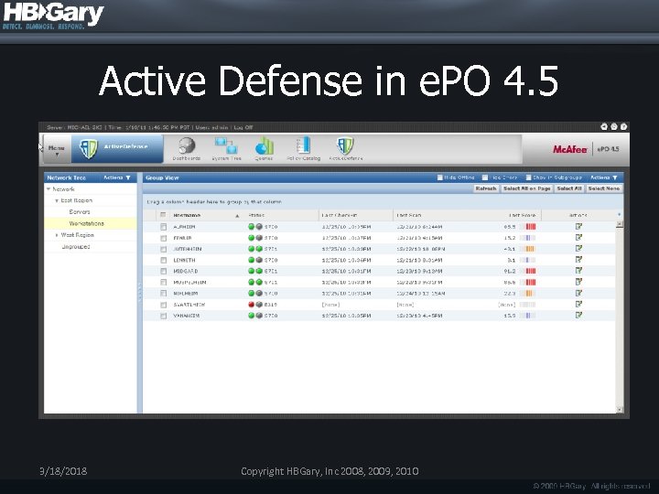Click the NIFLHEIM hostname

185,294
